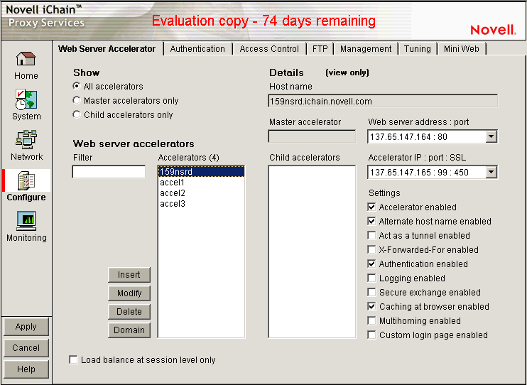
Task: Enable Logging enabled checkbox
Action: (x=371, y=278)
